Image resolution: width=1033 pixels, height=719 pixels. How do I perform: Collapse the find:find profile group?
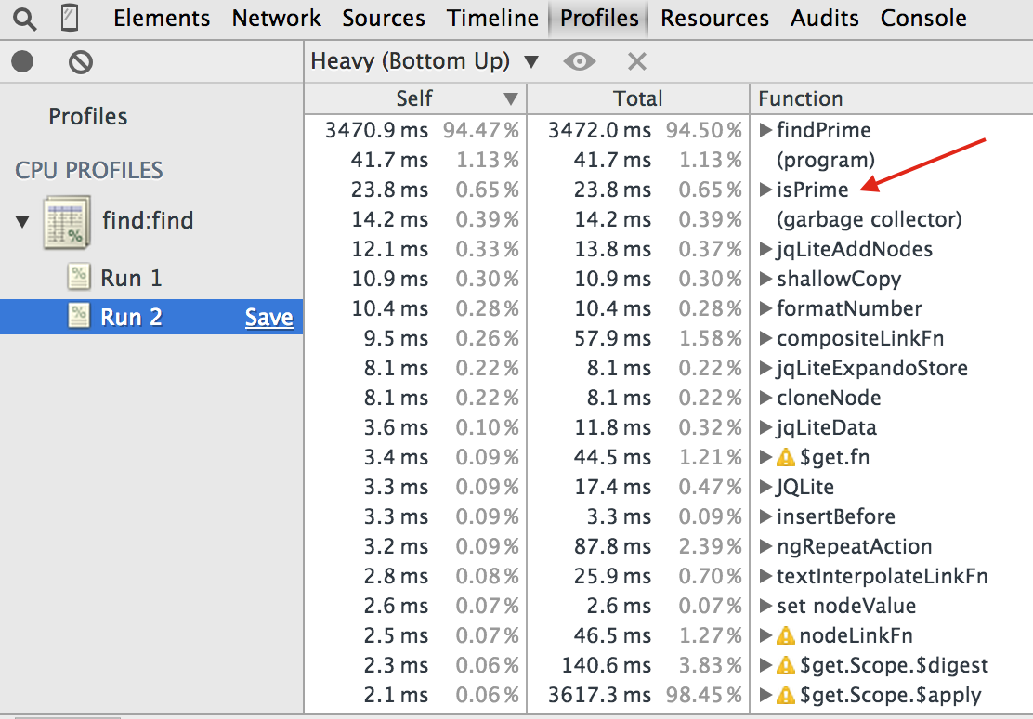tap(22, 221)
